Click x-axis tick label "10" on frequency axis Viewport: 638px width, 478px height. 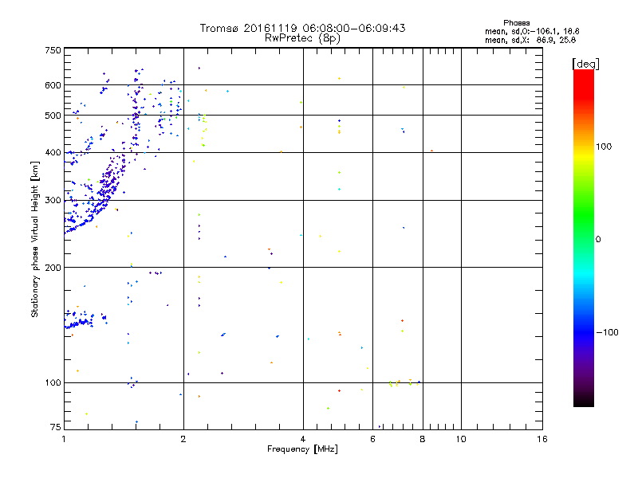pyautogui.click(x=461, y=439)
